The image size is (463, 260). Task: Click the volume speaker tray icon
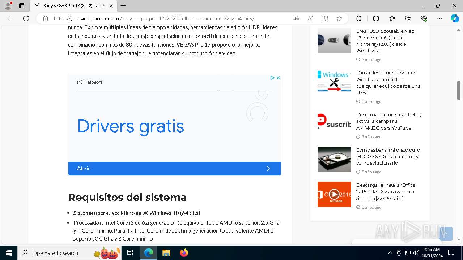coord(416,253)
